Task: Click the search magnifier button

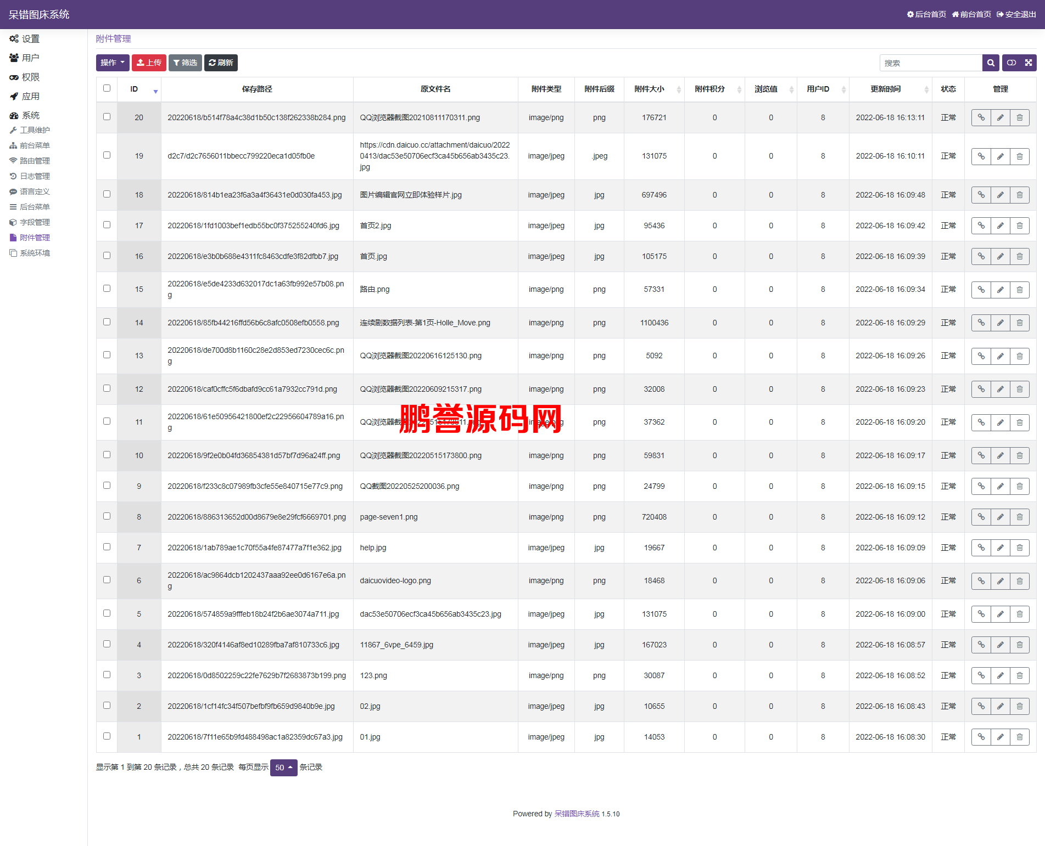Action: pyautogui.click(x=991, y=63)
